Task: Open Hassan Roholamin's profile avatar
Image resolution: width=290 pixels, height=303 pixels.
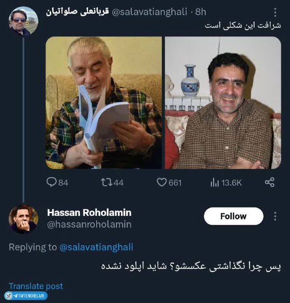Action: click(23, 219)
